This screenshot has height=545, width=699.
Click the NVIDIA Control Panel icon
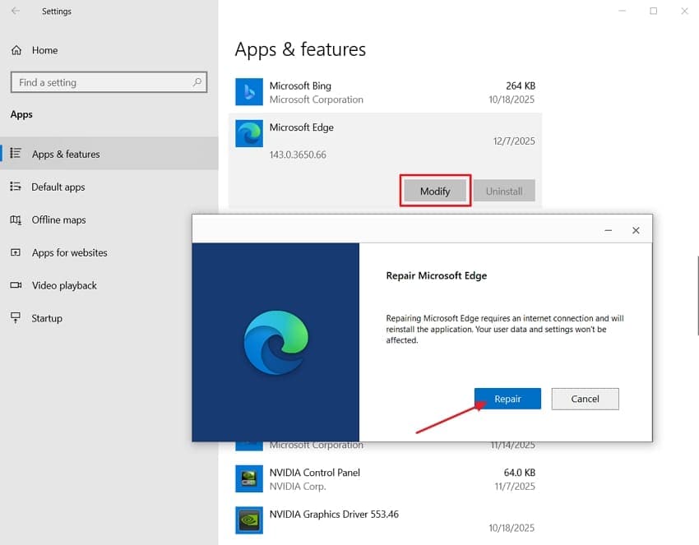249,478
